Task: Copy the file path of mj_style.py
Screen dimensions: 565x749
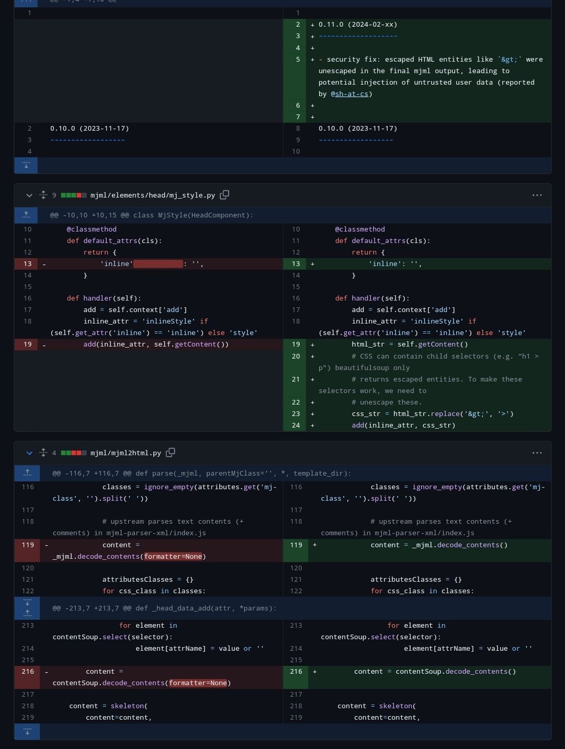Action: [x=224, y=194]
